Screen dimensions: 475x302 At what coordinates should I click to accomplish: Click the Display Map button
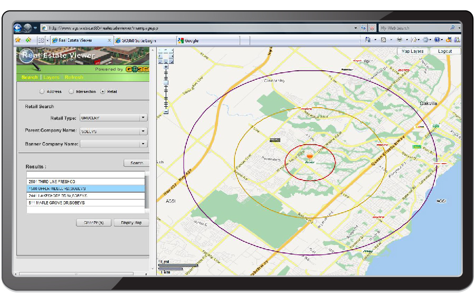pos(131,223)
